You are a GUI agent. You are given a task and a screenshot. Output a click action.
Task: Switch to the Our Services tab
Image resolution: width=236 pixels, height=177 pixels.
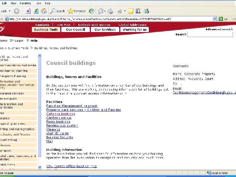tap(105, 29)
